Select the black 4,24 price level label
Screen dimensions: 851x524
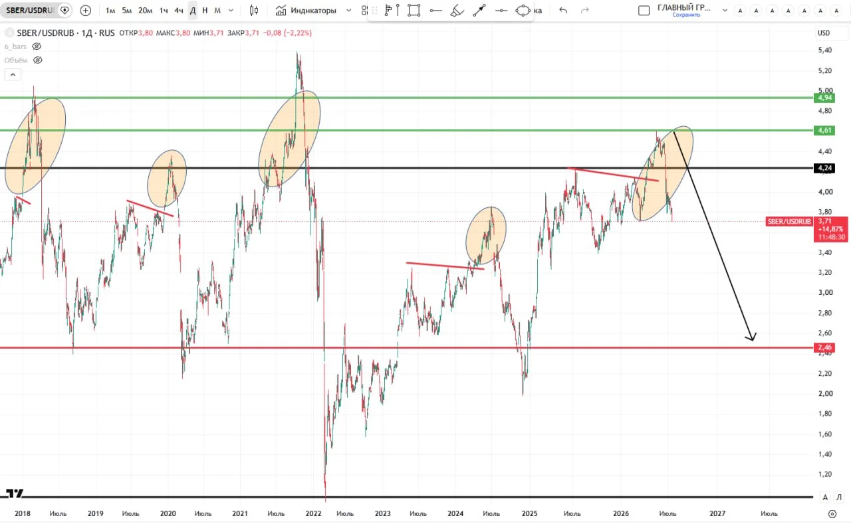[x=825, y=168]
